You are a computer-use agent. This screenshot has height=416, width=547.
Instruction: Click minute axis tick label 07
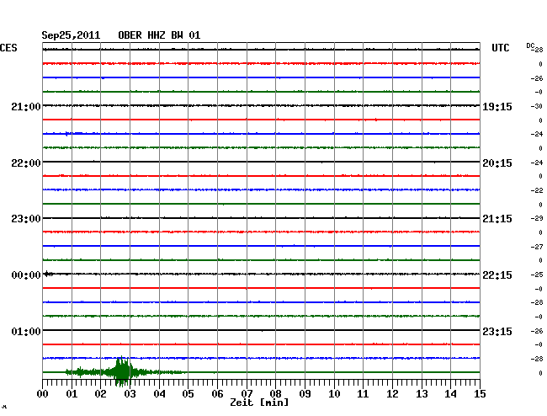pos(247,394)
